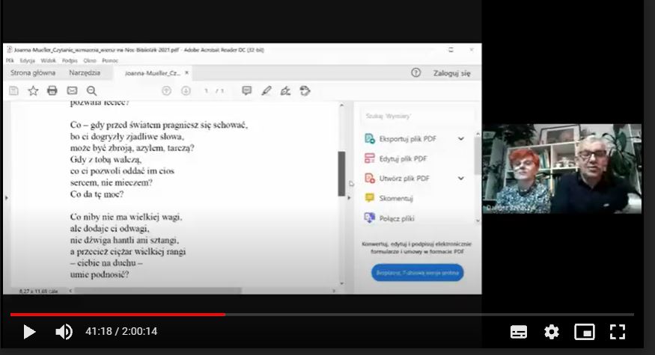Print the PDF document
The height and width of the screenshot is (355, 655).
tap(52, 90)
